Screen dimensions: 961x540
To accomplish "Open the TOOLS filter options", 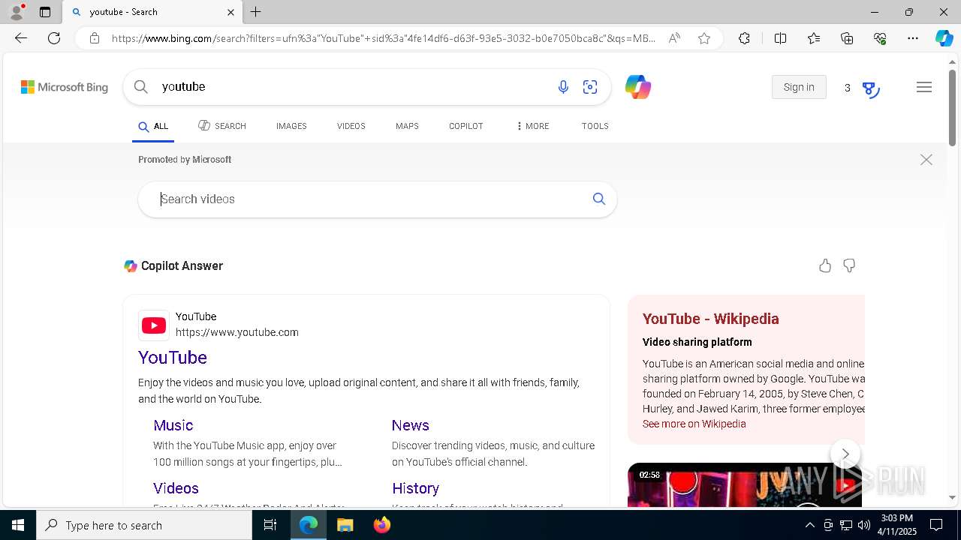I will tap(595, 126).
